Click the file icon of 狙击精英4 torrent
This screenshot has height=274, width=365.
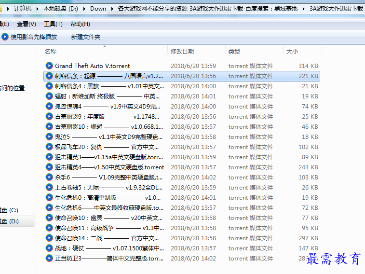pos(49,167)
